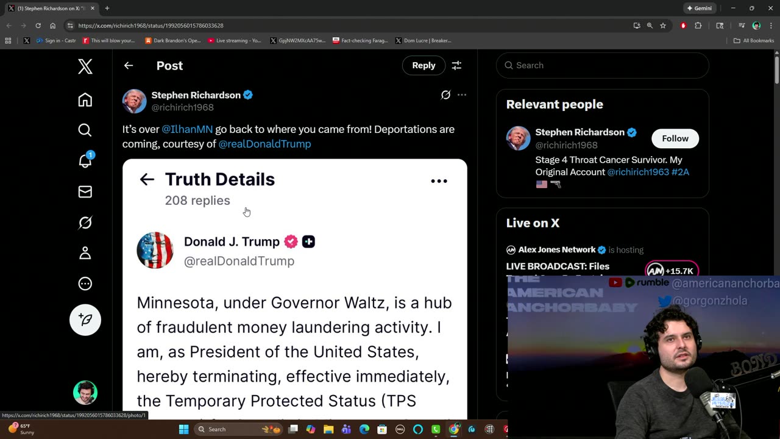This screenshot has height=439, width=780.
Task: Open 'Sign in - Castr' bookmark
Action: click(56, 40)
